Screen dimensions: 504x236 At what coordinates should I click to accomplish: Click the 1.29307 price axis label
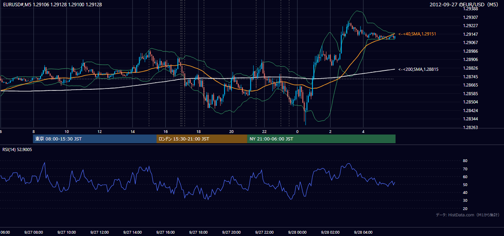pyautogui.click(x=470, y=17)
